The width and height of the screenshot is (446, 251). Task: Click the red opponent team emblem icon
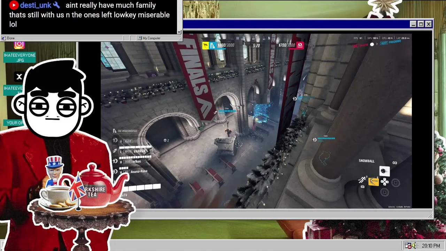coord(300,45)
